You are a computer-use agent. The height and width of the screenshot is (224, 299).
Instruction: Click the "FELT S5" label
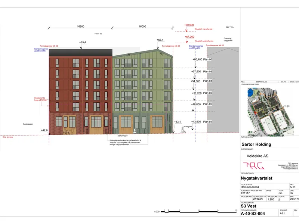229,27
